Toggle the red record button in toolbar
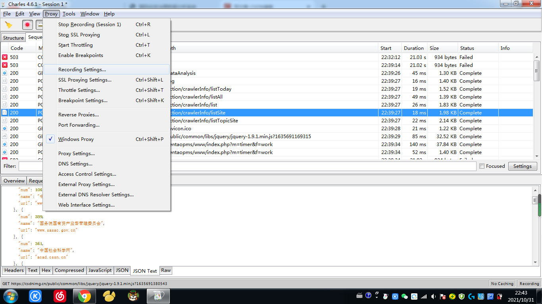Viewport: 542px width, 304px height. (x=27, y=25)
